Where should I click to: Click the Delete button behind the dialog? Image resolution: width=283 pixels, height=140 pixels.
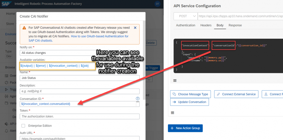tap(151, 43)
